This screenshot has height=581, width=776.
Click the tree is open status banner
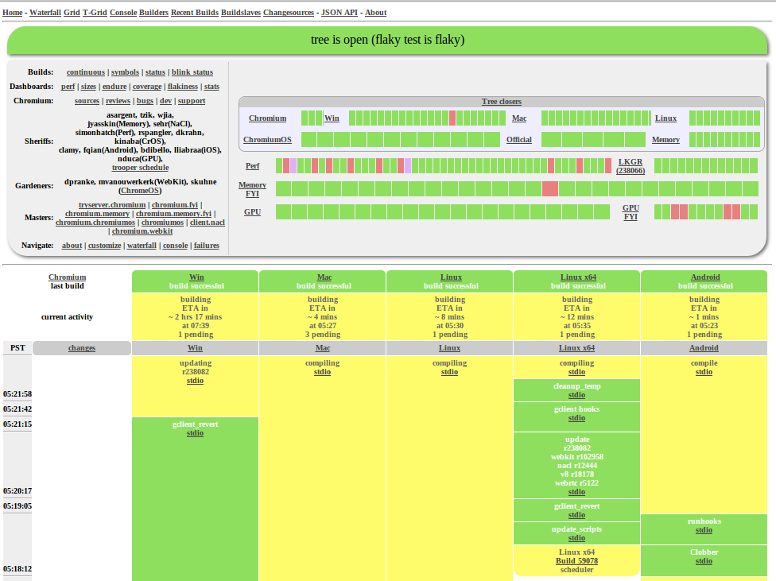coord(387,40)
